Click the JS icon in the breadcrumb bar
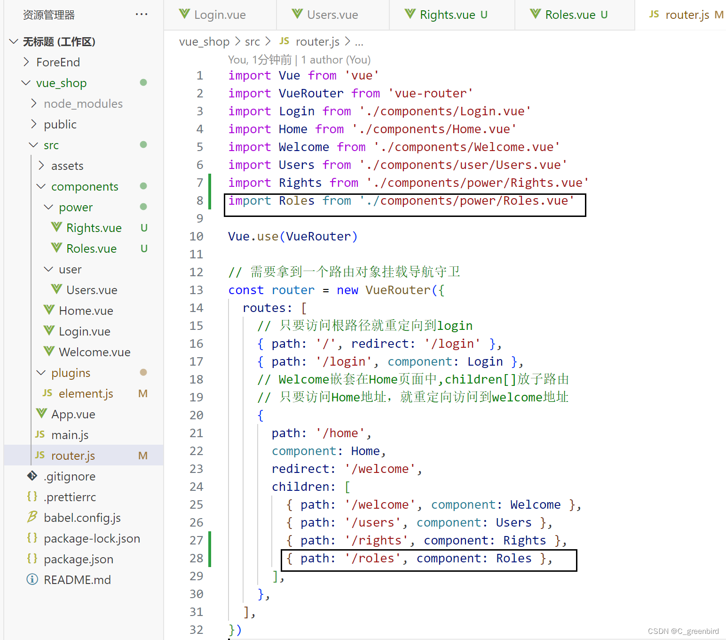 pyautogui.click(x=284, y=41)
